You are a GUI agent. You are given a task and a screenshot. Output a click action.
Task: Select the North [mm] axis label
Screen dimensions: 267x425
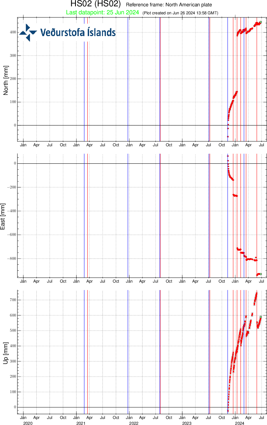pyautogui.click(x=6, y=78)
